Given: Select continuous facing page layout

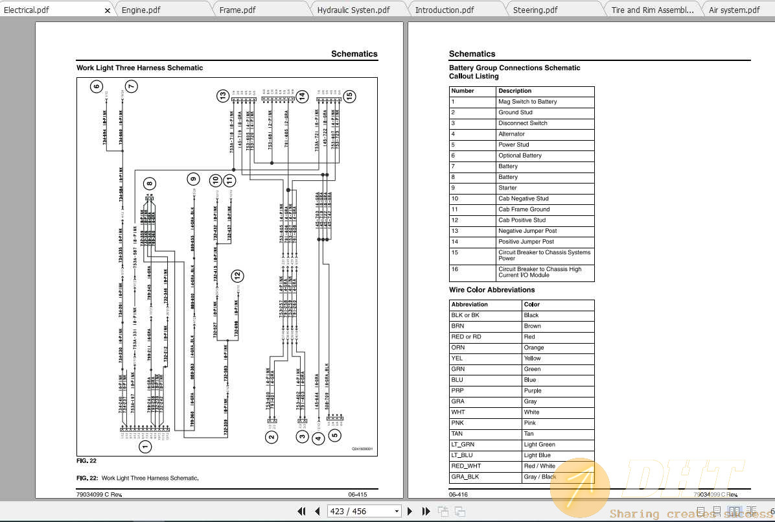Looking at the screenshot, I should coord(751,511).
